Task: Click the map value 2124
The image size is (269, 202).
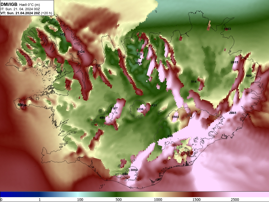Action: click(x=81, y=52)
